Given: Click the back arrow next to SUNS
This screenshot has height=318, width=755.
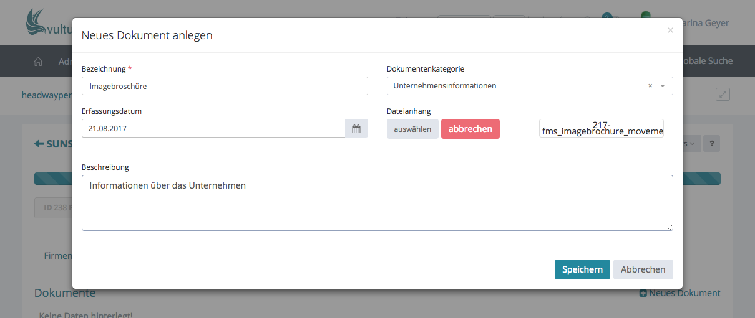Looking at the screenshot, I should [x=39, y=144].
